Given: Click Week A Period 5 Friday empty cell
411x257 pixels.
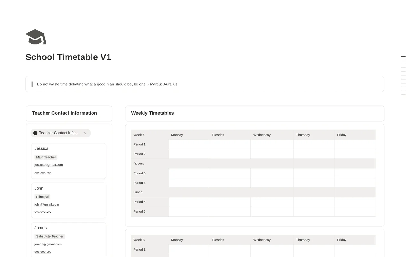Looking at the screenshot, I should click(355, 202).
